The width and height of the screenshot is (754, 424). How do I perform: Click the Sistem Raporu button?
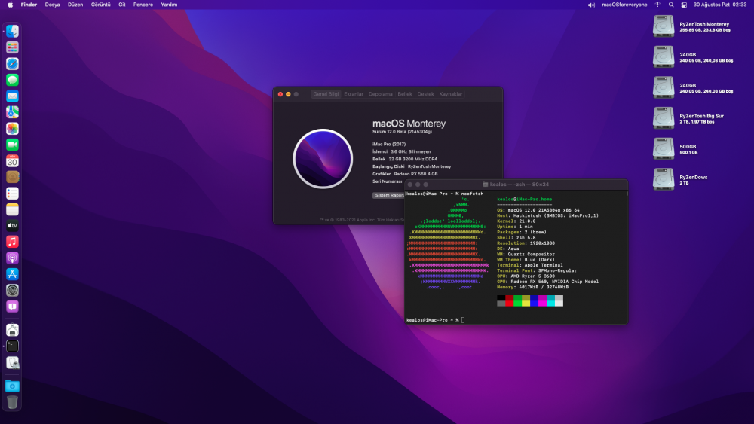(388, 196)
